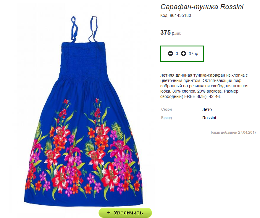The height and width of the screenshot is (218, 260).
Task: Click the Сезон attribute label
Action: (167, 109)
